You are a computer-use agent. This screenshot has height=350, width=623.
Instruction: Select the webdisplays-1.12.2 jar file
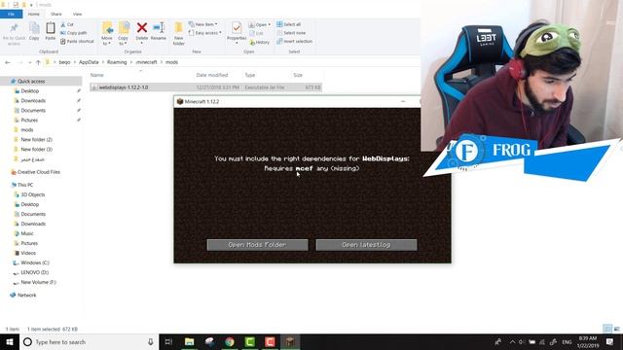tap(205, 87)
